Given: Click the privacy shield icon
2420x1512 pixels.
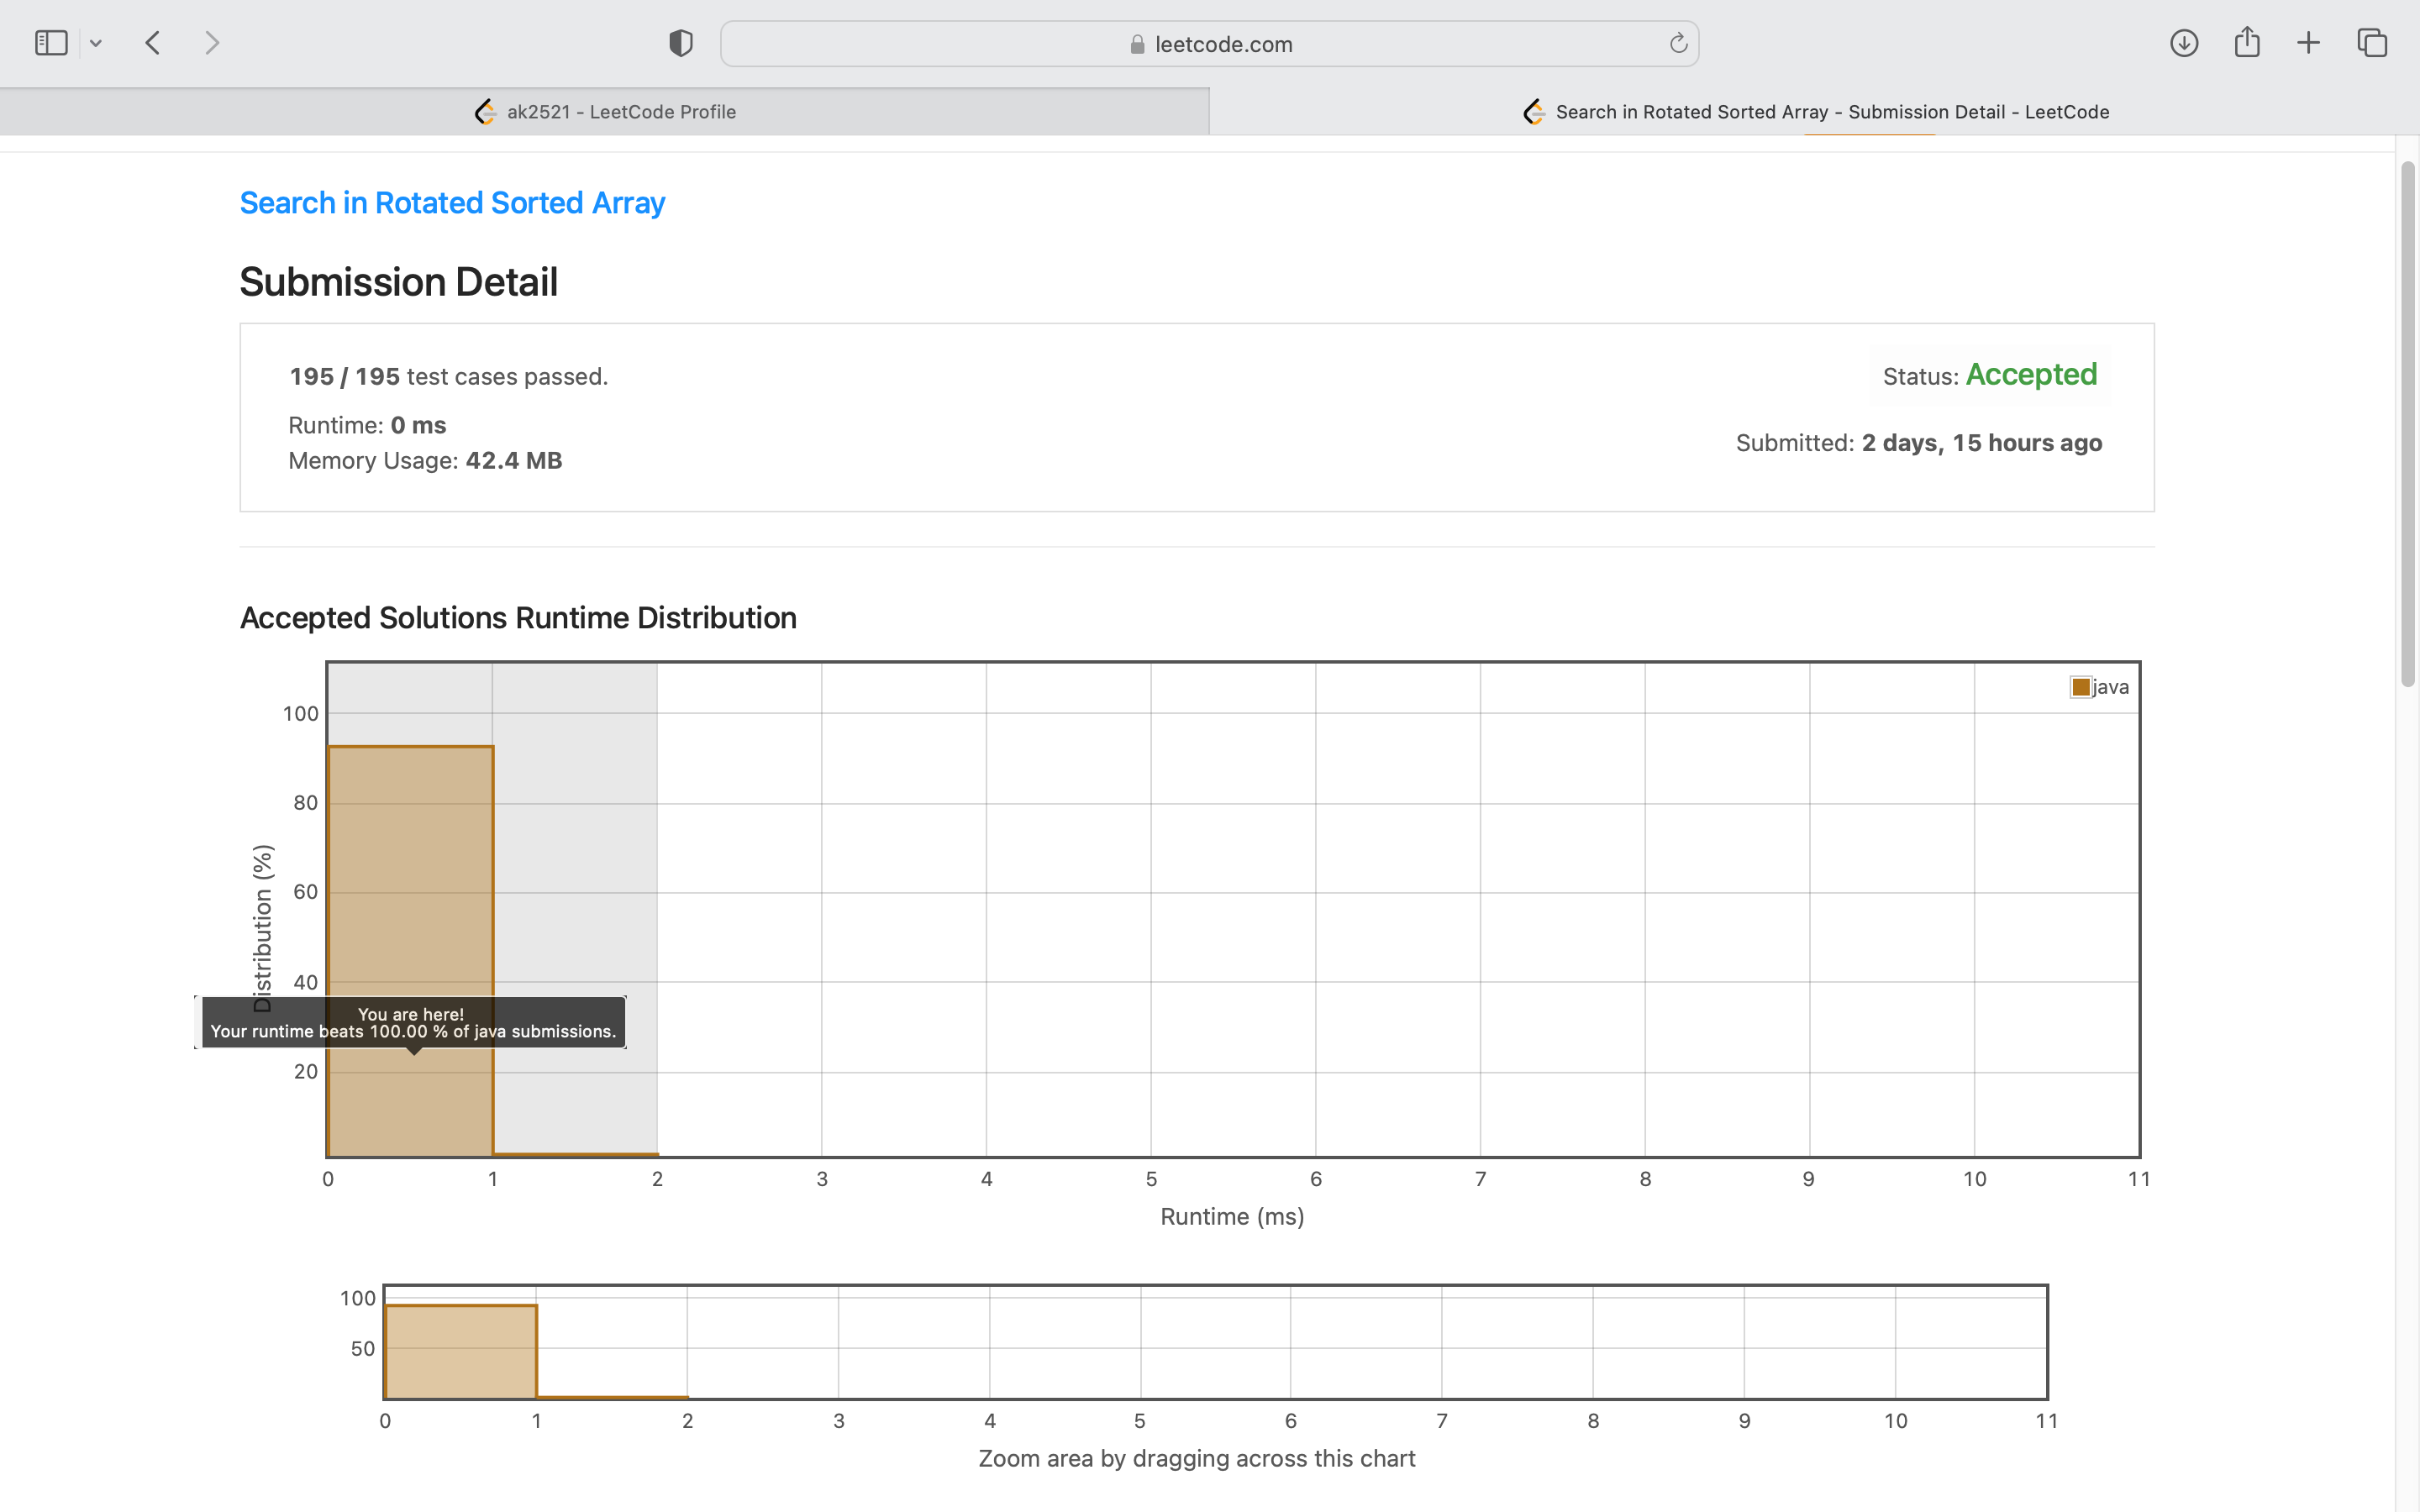Looking at the screenshot, I should click(680, 43).
